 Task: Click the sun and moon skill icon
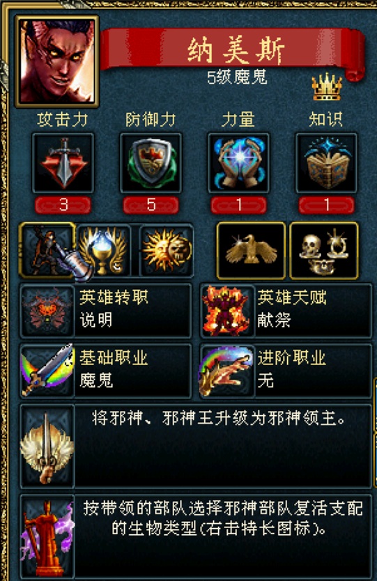point(167,250)
